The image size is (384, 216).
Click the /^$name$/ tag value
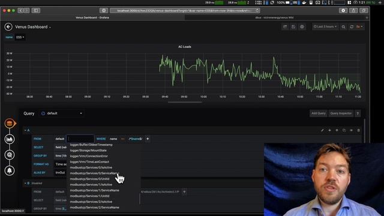tap(136, 139)
